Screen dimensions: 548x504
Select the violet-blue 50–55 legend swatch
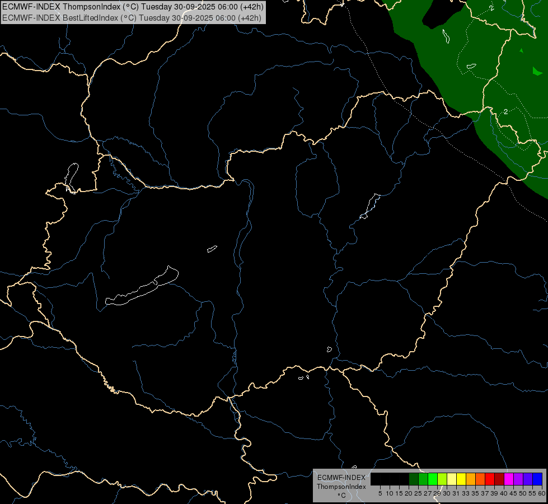[528, 479]
